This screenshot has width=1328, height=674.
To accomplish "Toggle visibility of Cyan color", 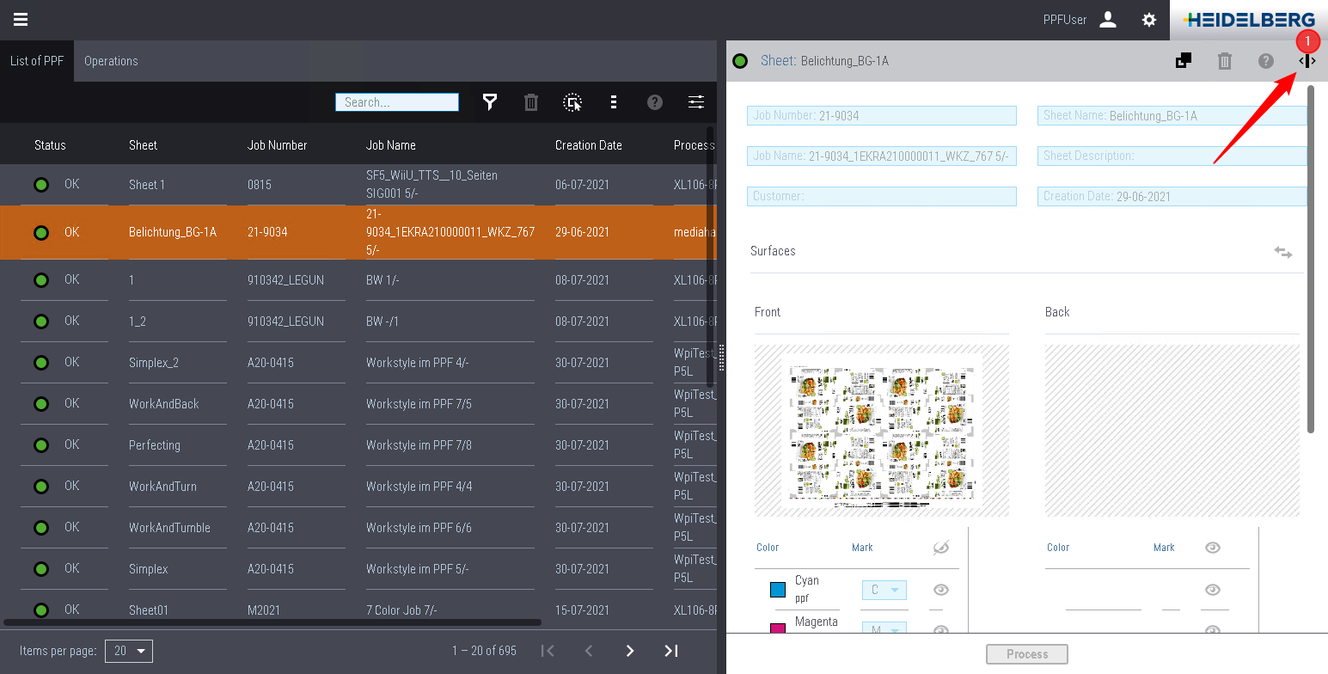I will 941,590.
